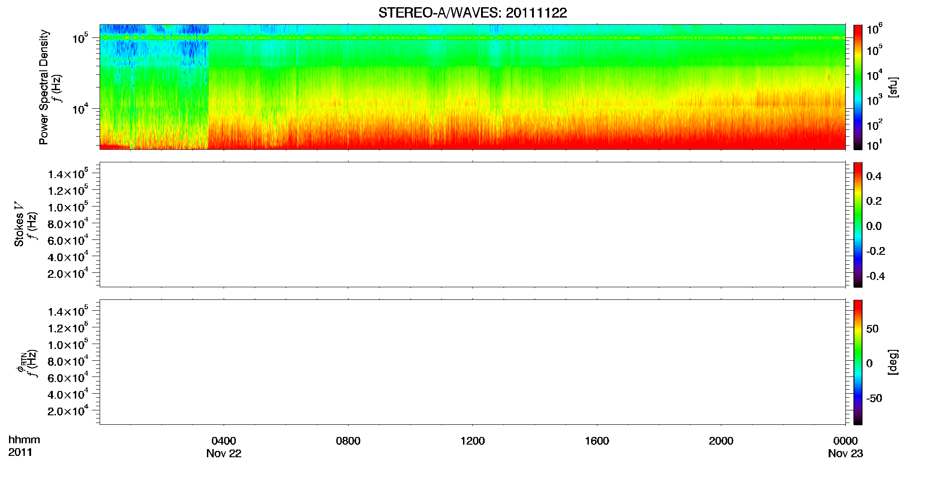Click the empty phi RTN panel

pos(472,362)
